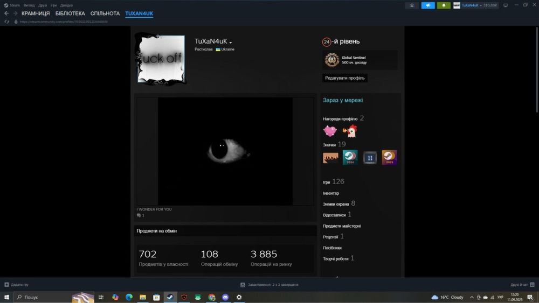
Task: Open the Windows notification center icon
Action: [530, 297]
